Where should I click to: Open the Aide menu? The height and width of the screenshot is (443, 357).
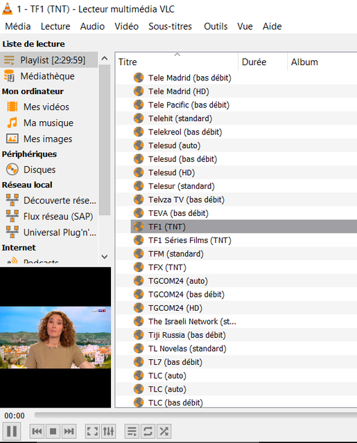click(272, 26)
